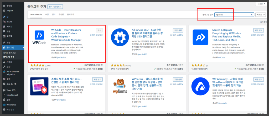Switch to the 즐겨찾기 tab
Viewport: 269px width, 116px height.
tap(70, 15)
